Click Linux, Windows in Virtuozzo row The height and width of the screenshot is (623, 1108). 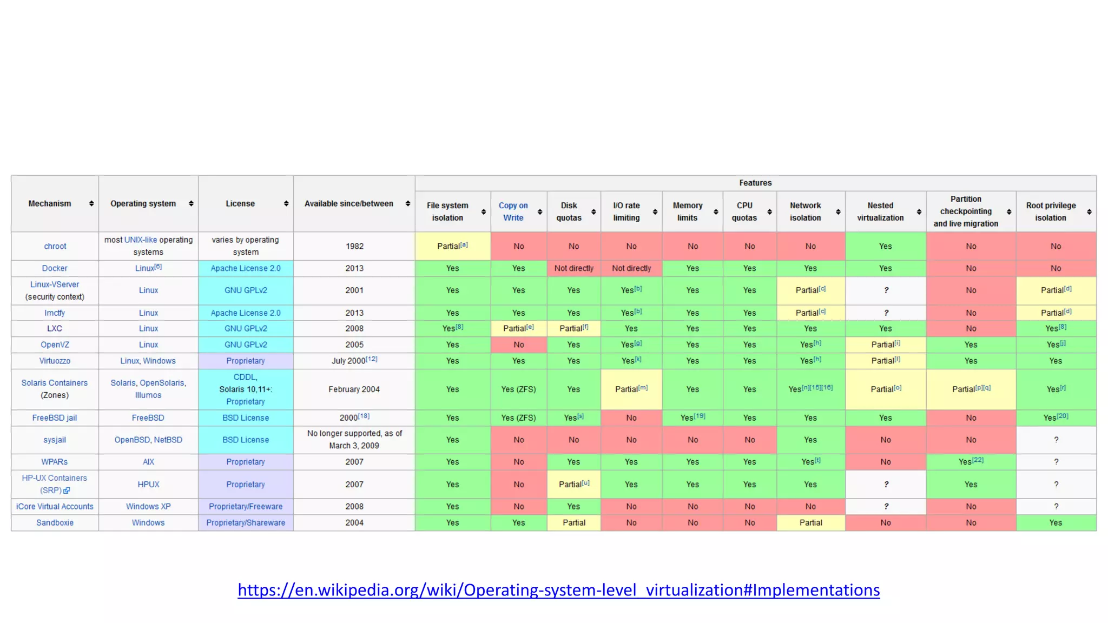pos(148,361)
